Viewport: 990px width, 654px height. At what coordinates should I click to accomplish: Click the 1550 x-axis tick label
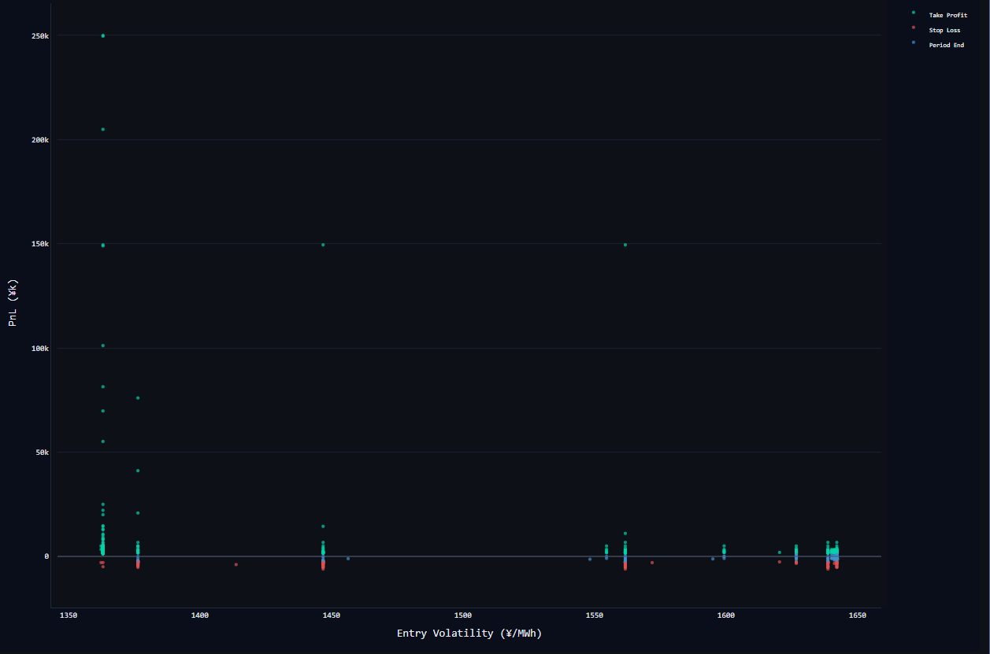tap(595, 615)
